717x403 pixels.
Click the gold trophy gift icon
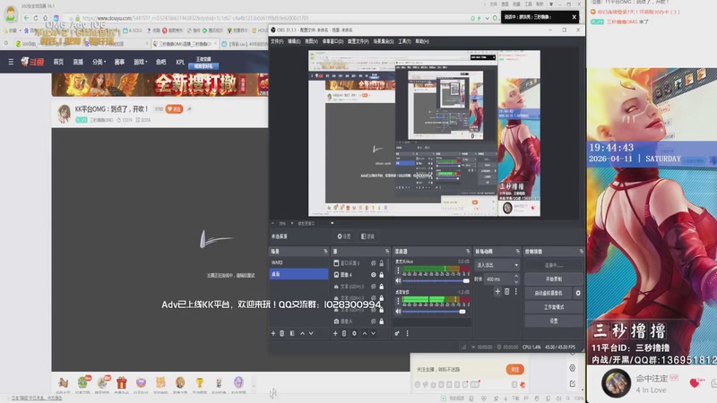(199, 382)
